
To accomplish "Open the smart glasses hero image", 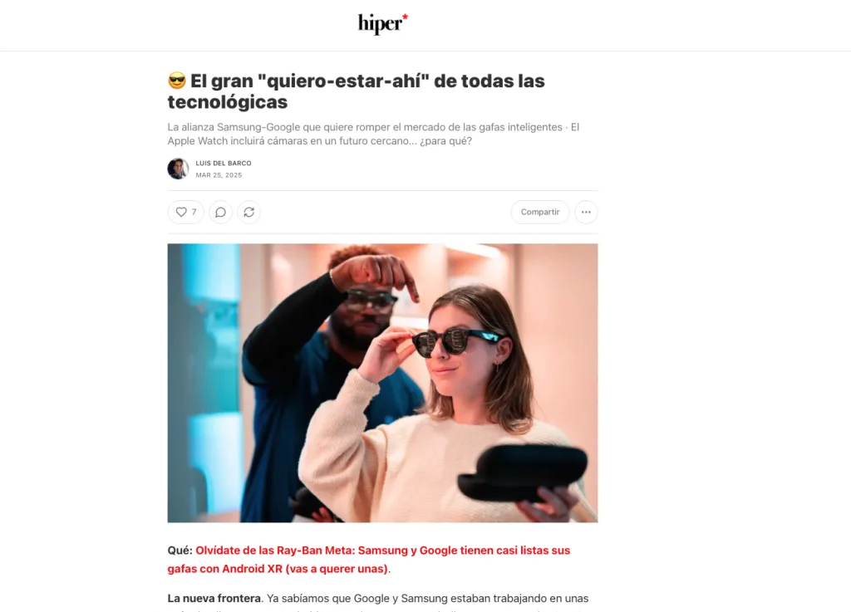I will (382, 383).
